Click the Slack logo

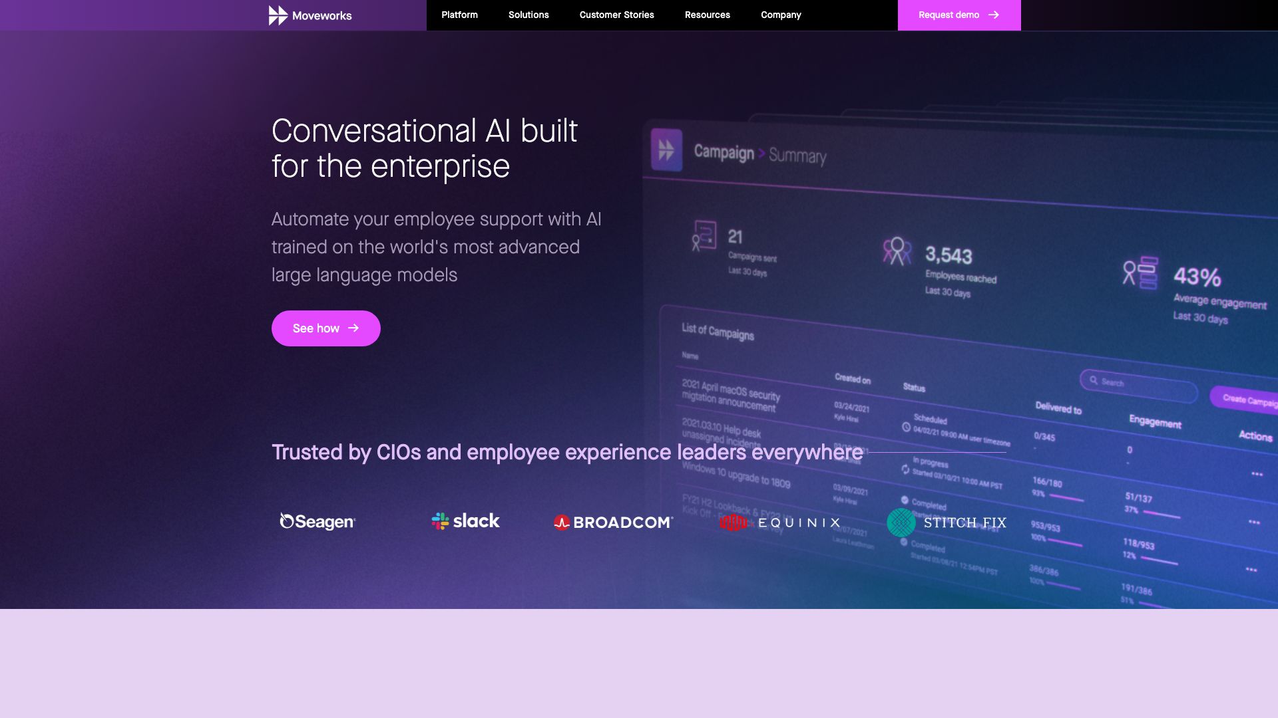pos(465,521)
